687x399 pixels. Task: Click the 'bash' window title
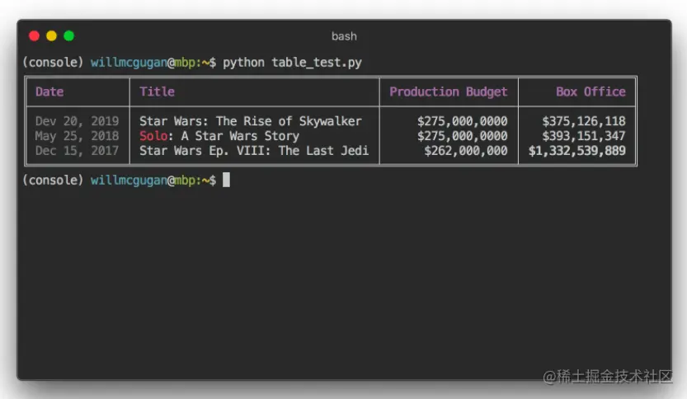coord(344,36)
